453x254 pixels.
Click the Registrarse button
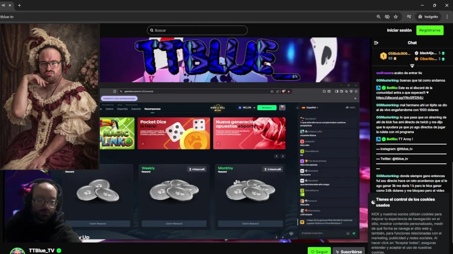click(x=430, y=30)
